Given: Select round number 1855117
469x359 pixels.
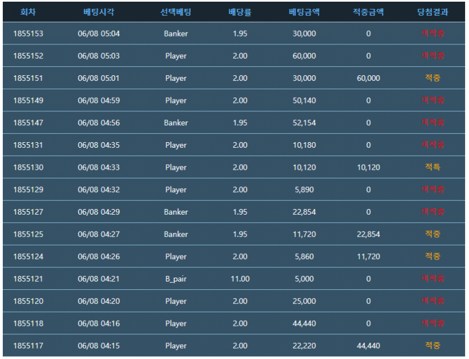Looking at the screenshot, I should [28, 346].
